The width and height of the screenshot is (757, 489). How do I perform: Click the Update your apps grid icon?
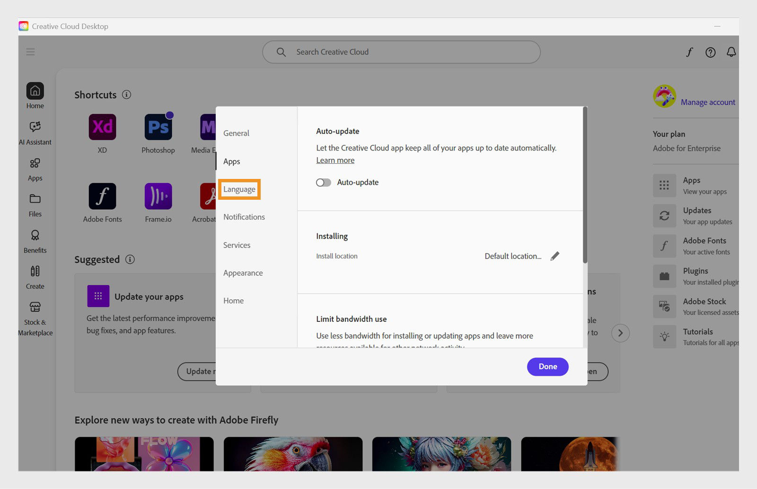coord(98,296)
